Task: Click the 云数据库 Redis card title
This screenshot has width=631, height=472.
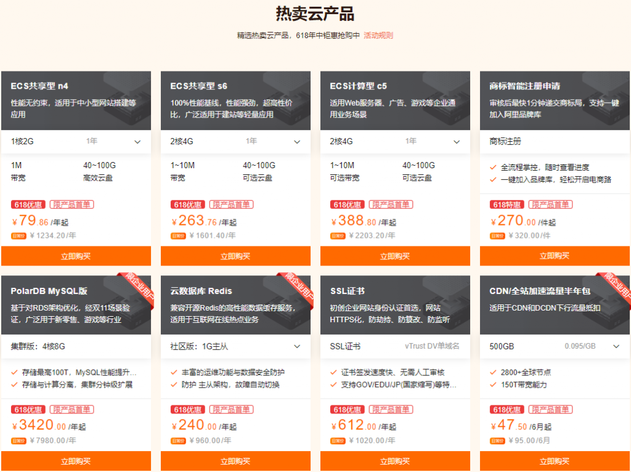Action: tap(202, 291)
